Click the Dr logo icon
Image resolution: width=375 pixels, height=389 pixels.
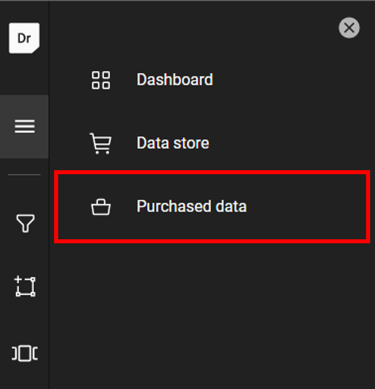coord(24,38)
